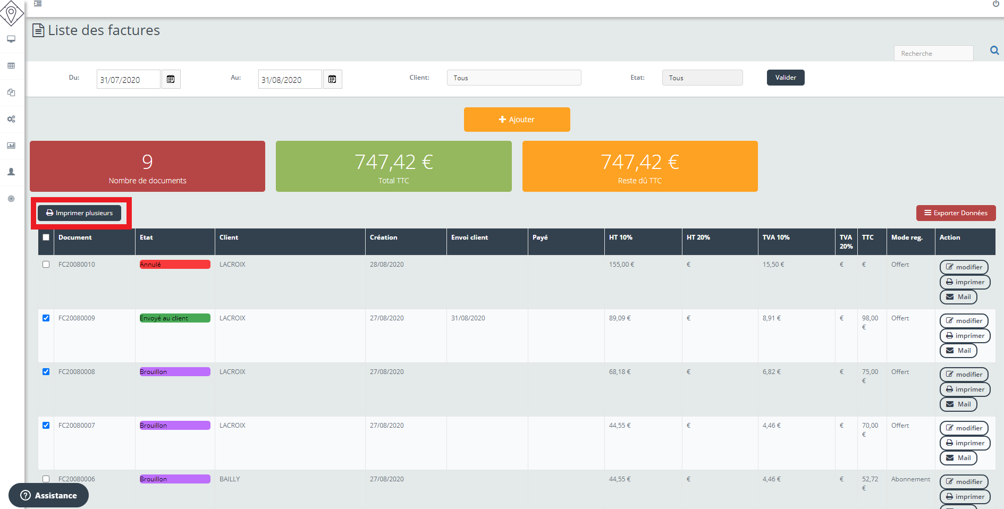Open the settings gears sidebar icon
The image size is (1004, 509).
(11, 119)
